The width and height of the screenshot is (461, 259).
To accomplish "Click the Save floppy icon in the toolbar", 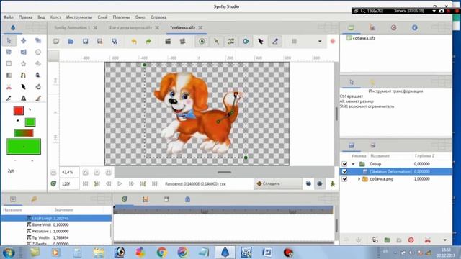I will 85,42.
